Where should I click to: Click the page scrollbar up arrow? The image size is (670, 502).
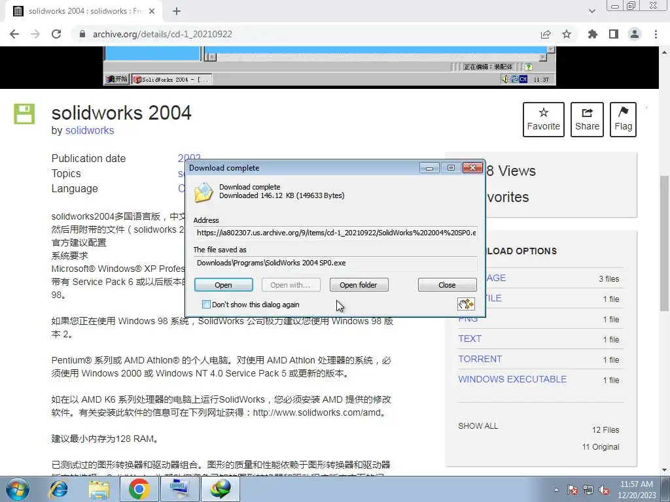point(665,52)
